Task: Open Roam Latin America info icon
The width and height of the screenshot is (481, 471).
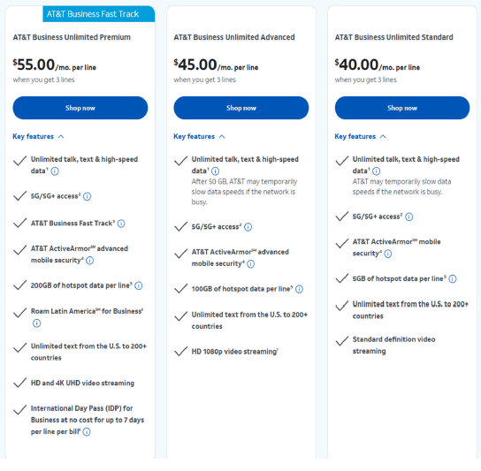Action: pyautogui.click(x=36, y=323)
